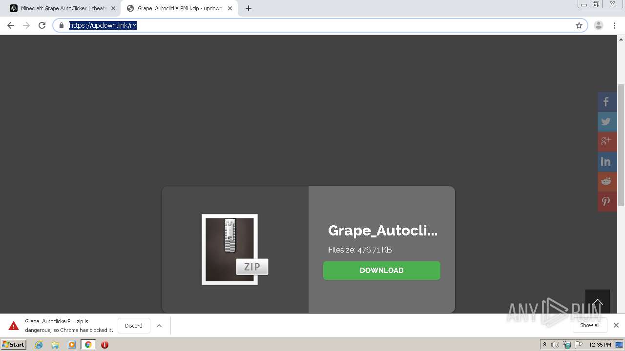Open the Windows Start menu

[x=14, y=344]
